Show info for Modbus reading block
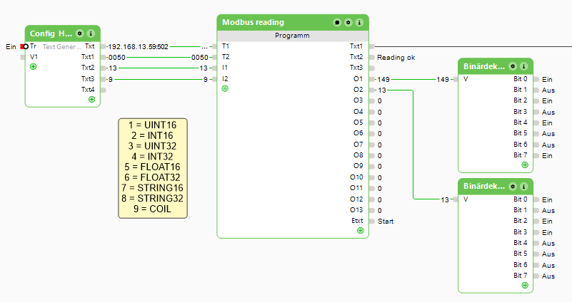This screenshot has height=302, width=572. pyautogui.click(x=359, y=23)
